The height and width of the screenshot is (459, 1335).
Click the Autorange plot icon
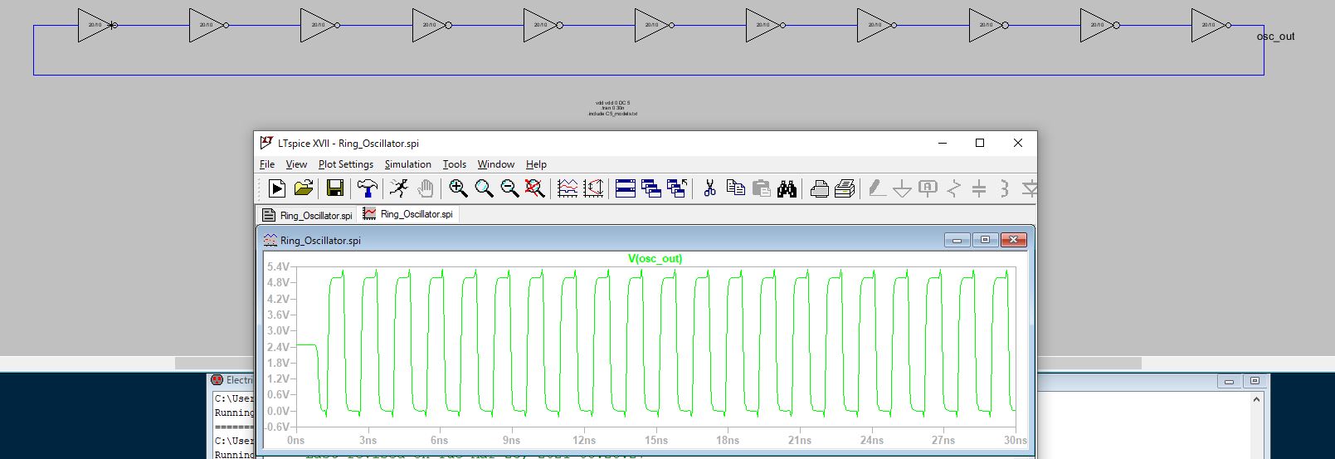(x=593, y=188)
